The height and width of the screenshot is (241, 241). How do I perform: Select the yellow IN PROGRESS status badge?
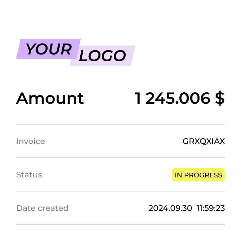click(x=198, y=175)
